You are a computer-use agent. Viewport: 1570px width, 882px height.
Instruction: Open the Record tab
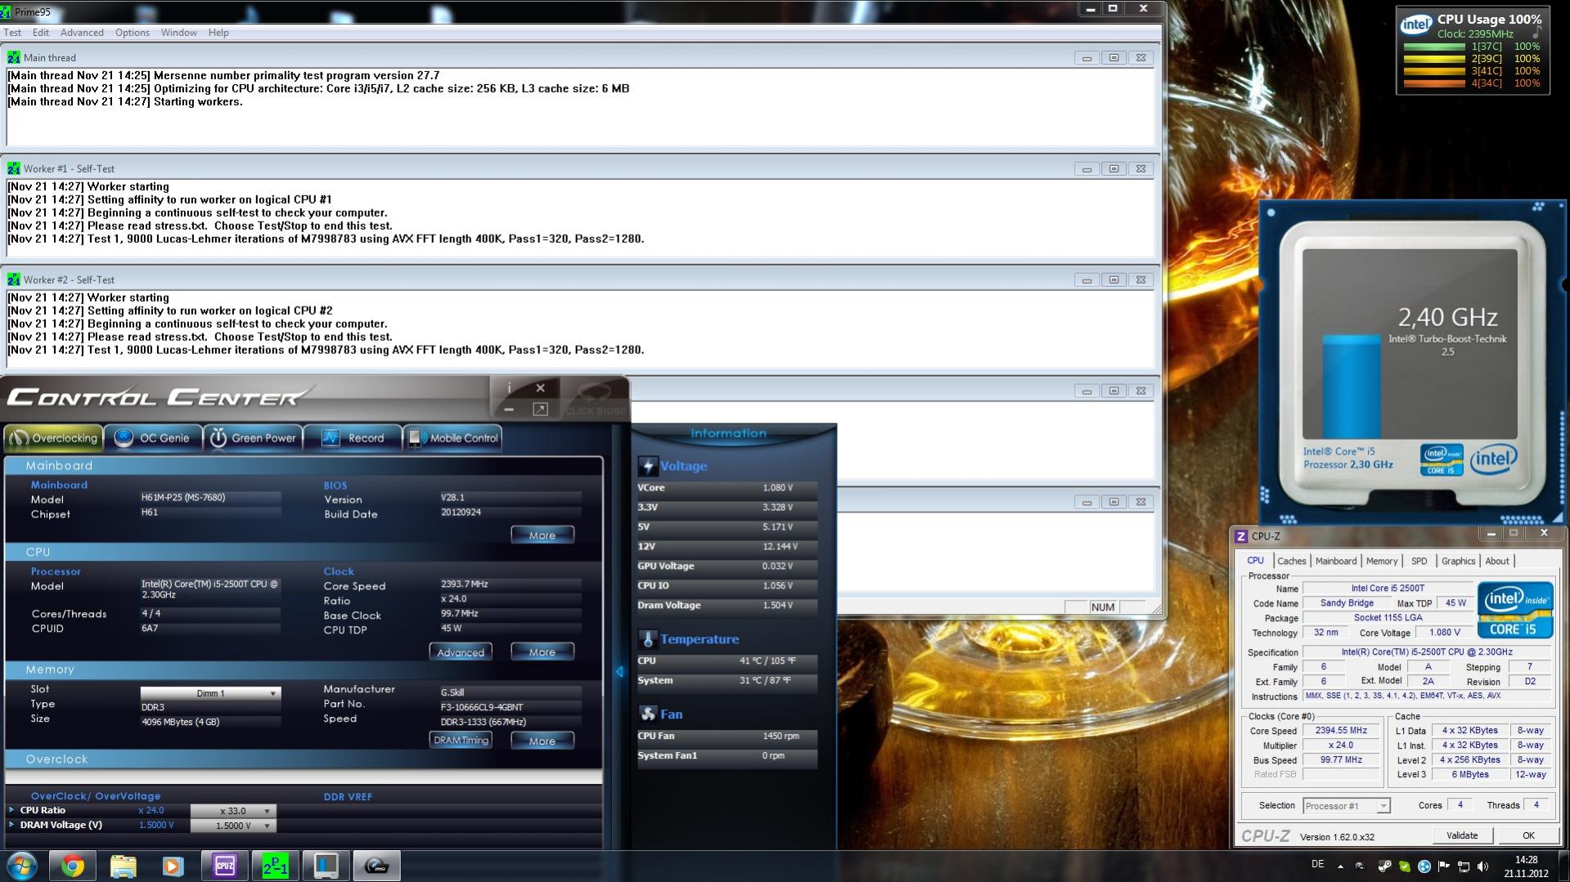click(353, 438)
